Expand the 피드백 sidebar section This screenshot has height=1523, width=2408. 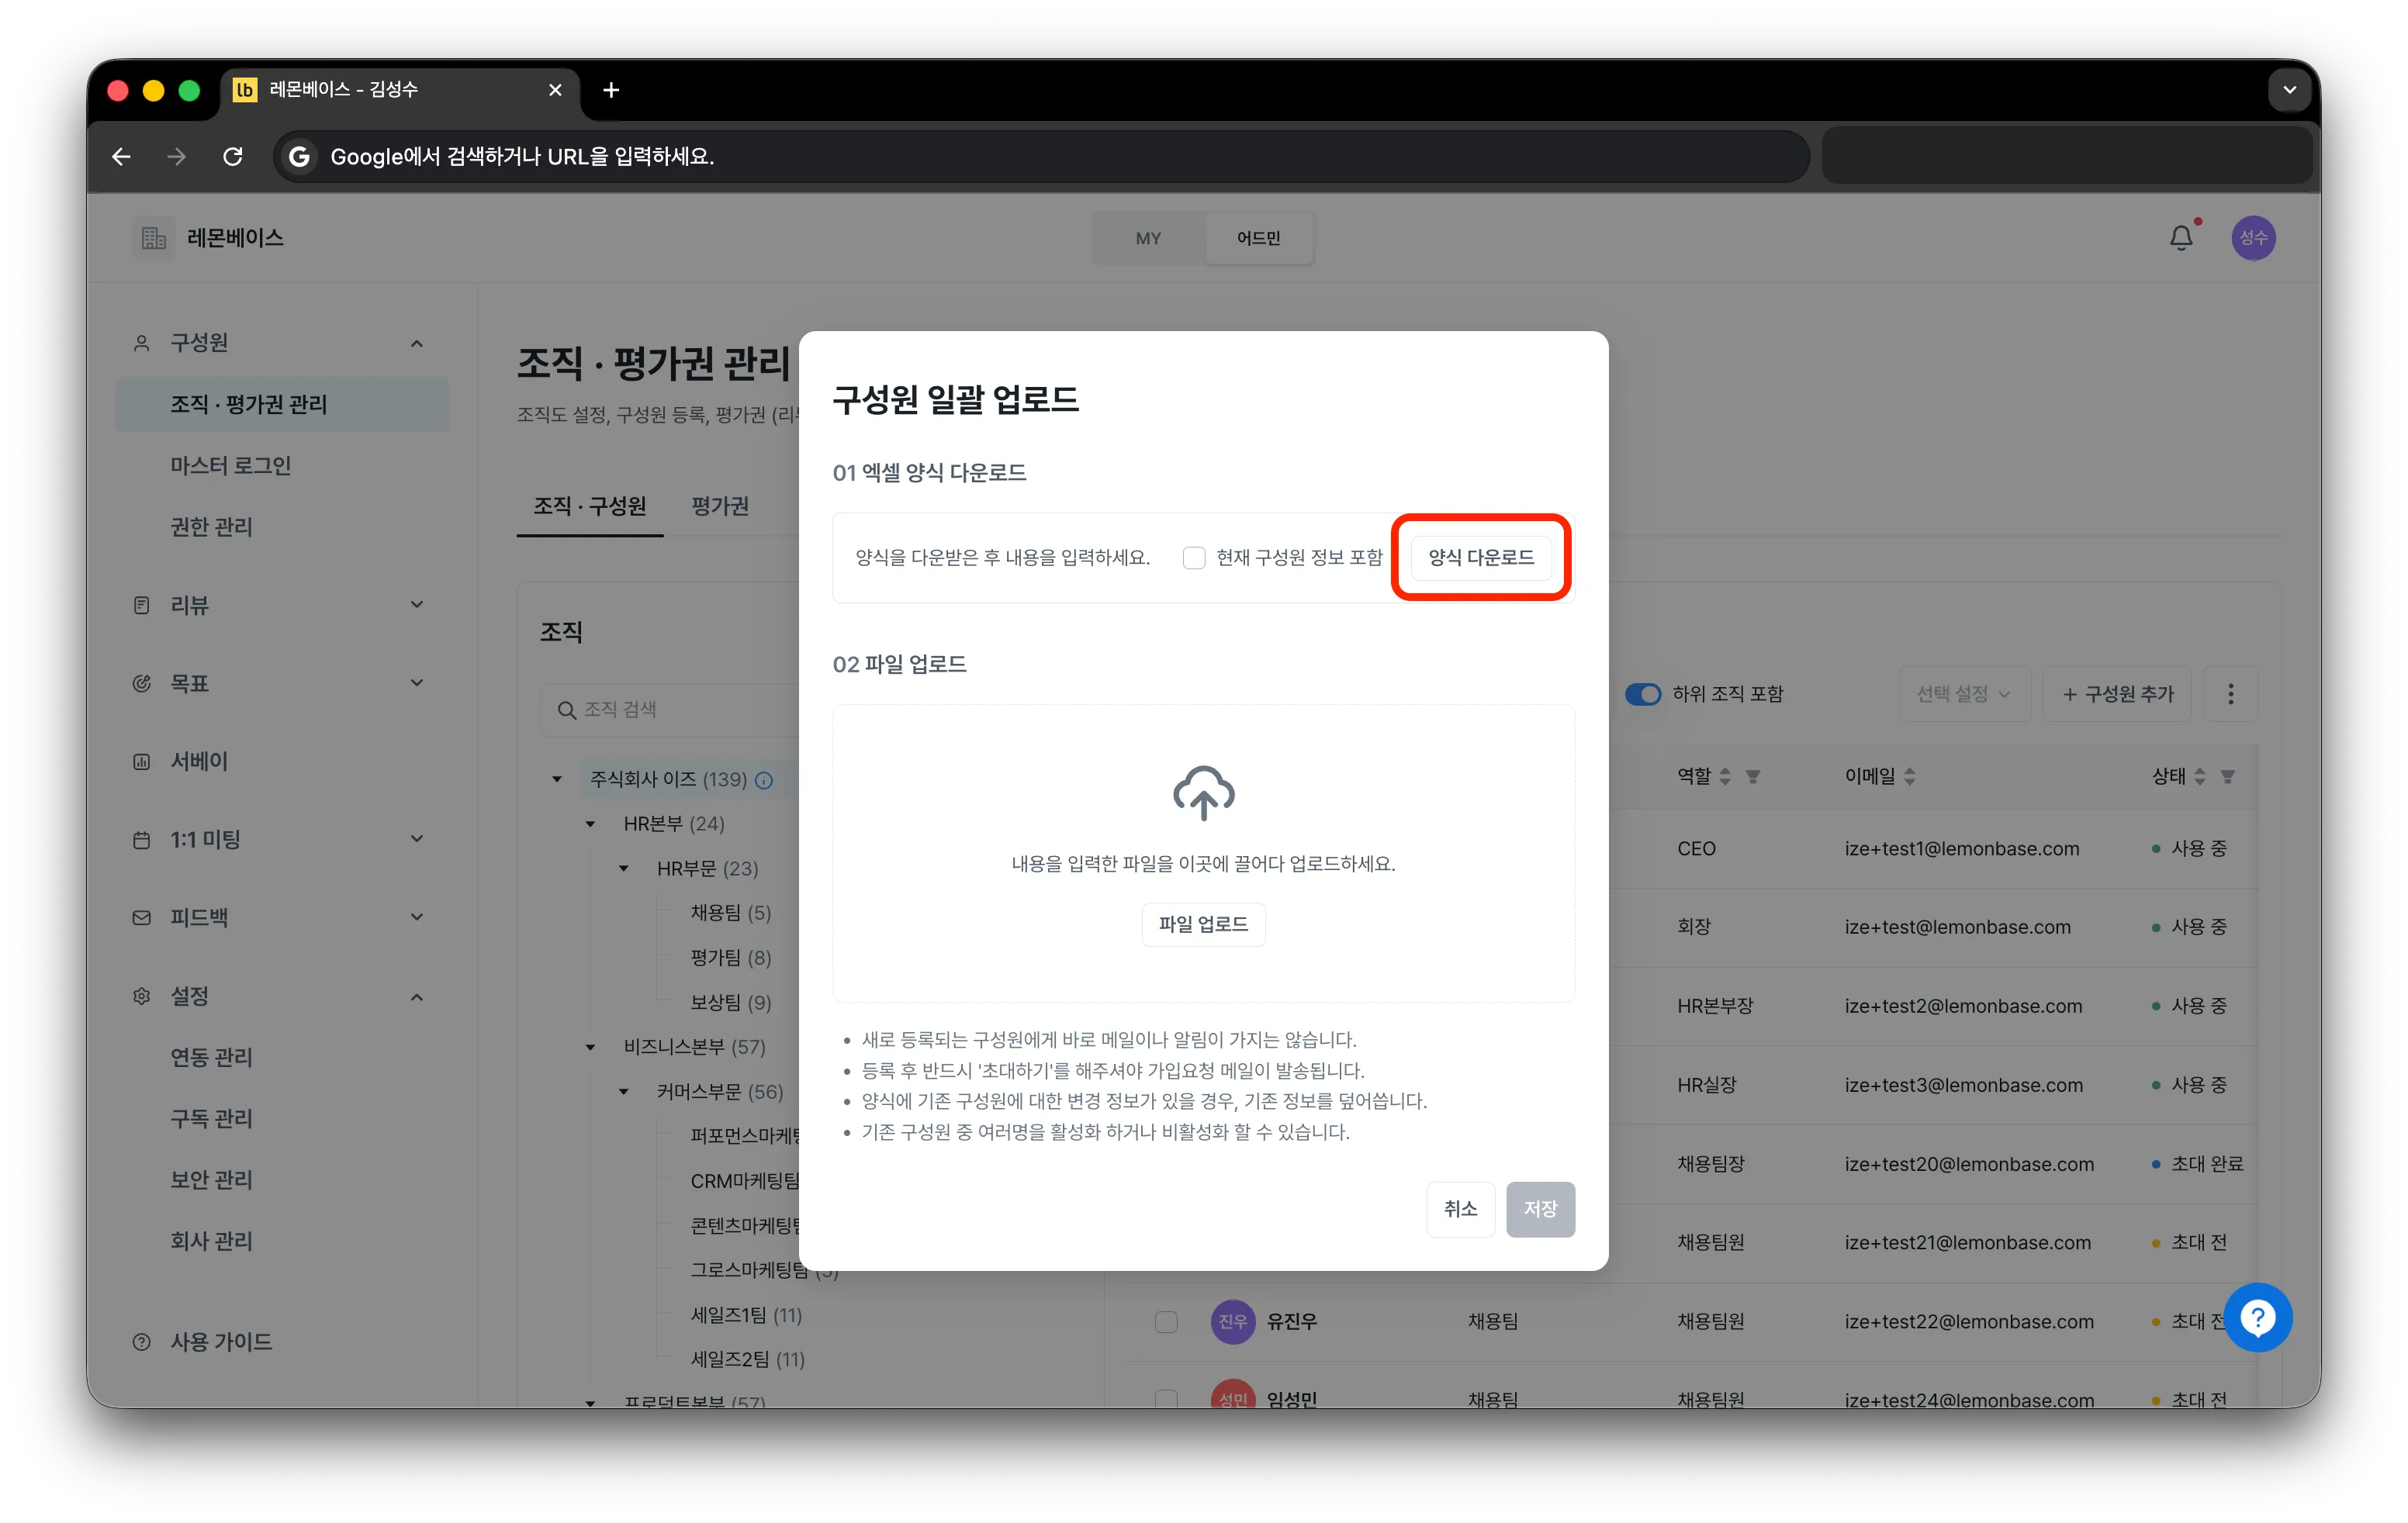tap(417, 917)
